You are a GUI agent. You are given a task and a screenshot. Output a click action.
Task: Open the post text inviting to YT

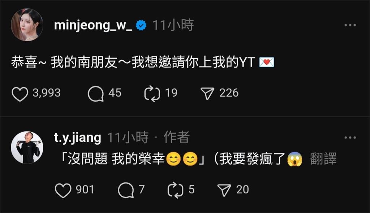(142, 63)
